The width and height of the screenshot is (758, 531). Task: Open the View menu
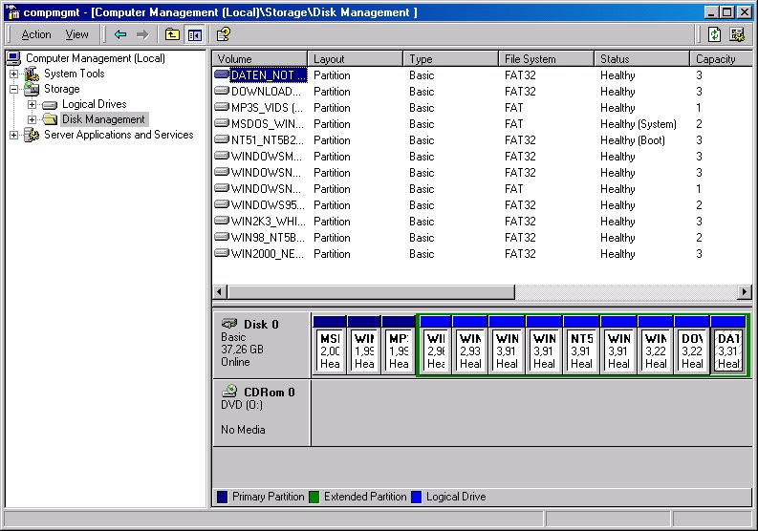click(76, 34)
